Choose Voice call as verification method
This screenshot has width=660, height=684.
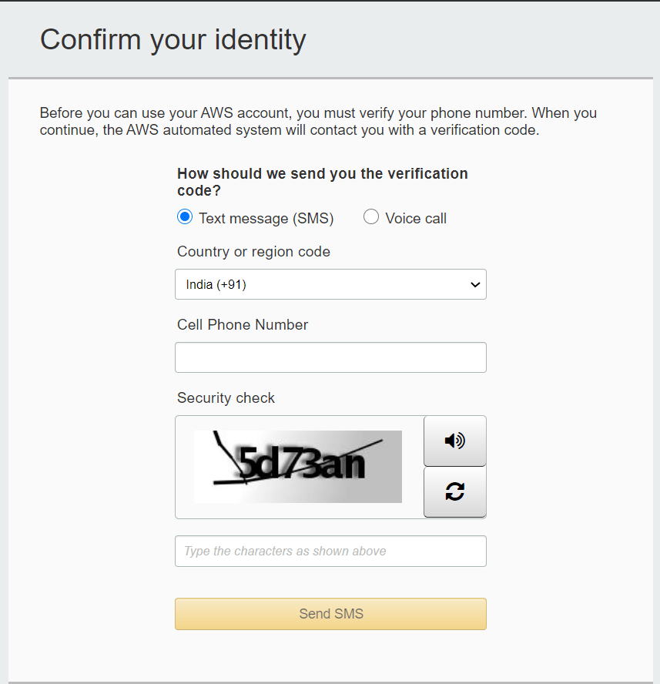370,216
